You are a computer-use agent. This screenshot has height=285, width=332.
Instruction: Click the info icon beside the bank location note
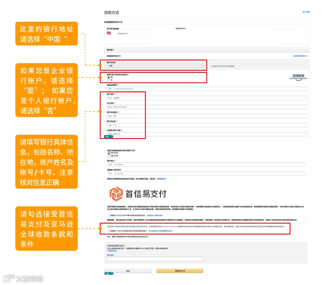coord(210,66)
